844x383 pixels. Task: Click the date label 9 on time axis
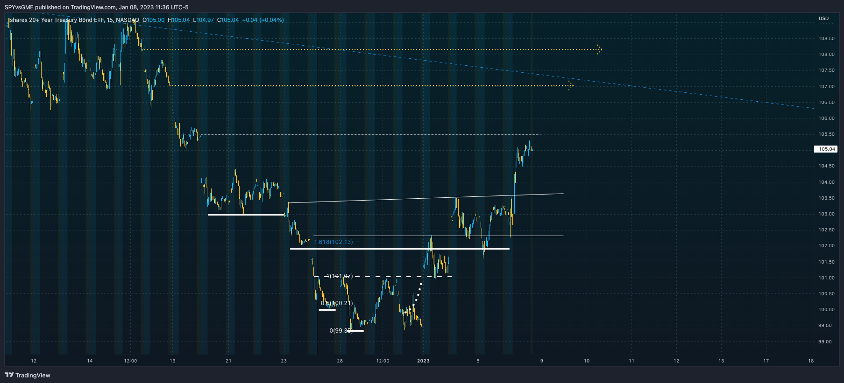[542, 361]
